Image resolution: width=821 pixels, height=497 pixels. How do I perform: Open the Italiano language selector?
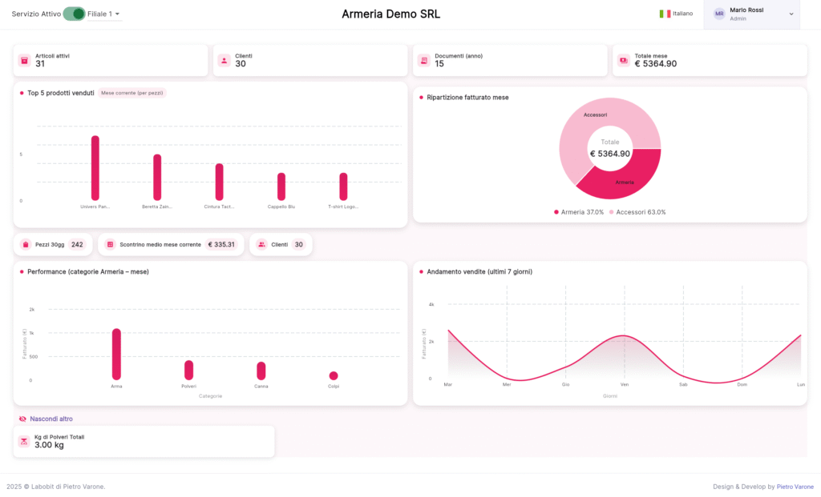pyautogui.click(x=676, y=14)
